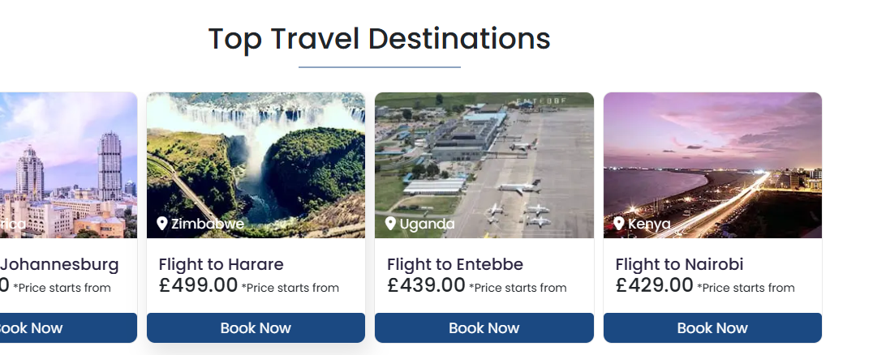Click the location pin icon beside Uganda
This screenshot has height=355, width=873.
tap(390, 224)
